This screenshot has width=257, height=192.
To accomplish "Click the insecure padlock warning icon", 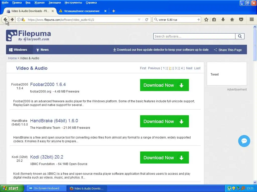I will [23, 19].
